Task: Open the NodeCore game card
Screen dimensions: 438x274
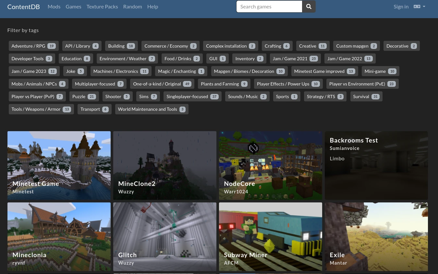Action: 271,165
